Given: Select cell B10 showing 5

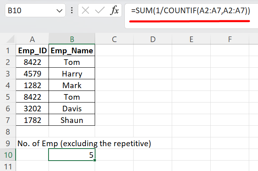Looking at the screenshot, I should pos(72,155).
